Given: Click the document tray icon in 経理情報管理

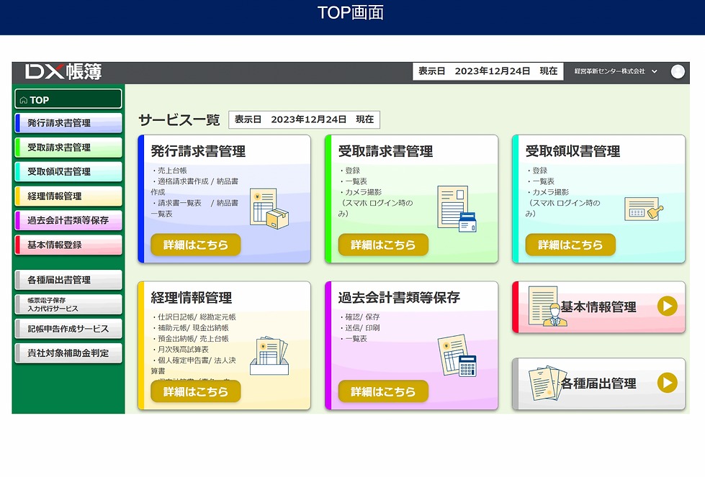Looking at the screenshot, I should [x=269, y=355].
